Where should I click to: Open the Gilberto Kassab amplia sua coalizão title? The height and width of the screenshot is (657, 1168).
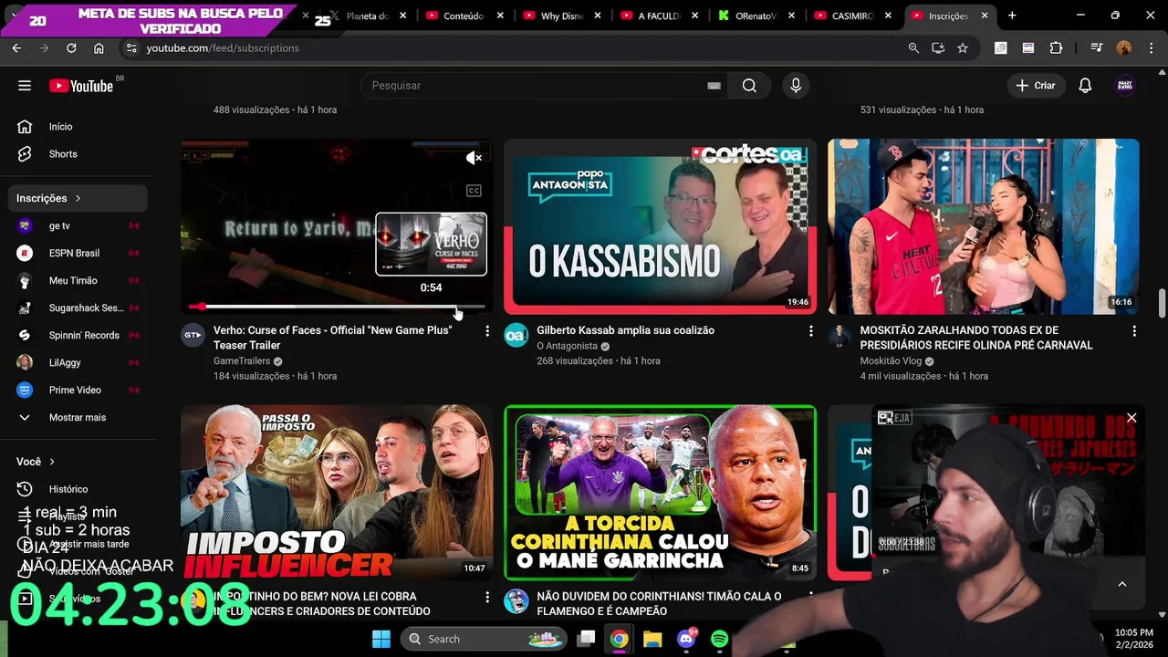[625, 330]
